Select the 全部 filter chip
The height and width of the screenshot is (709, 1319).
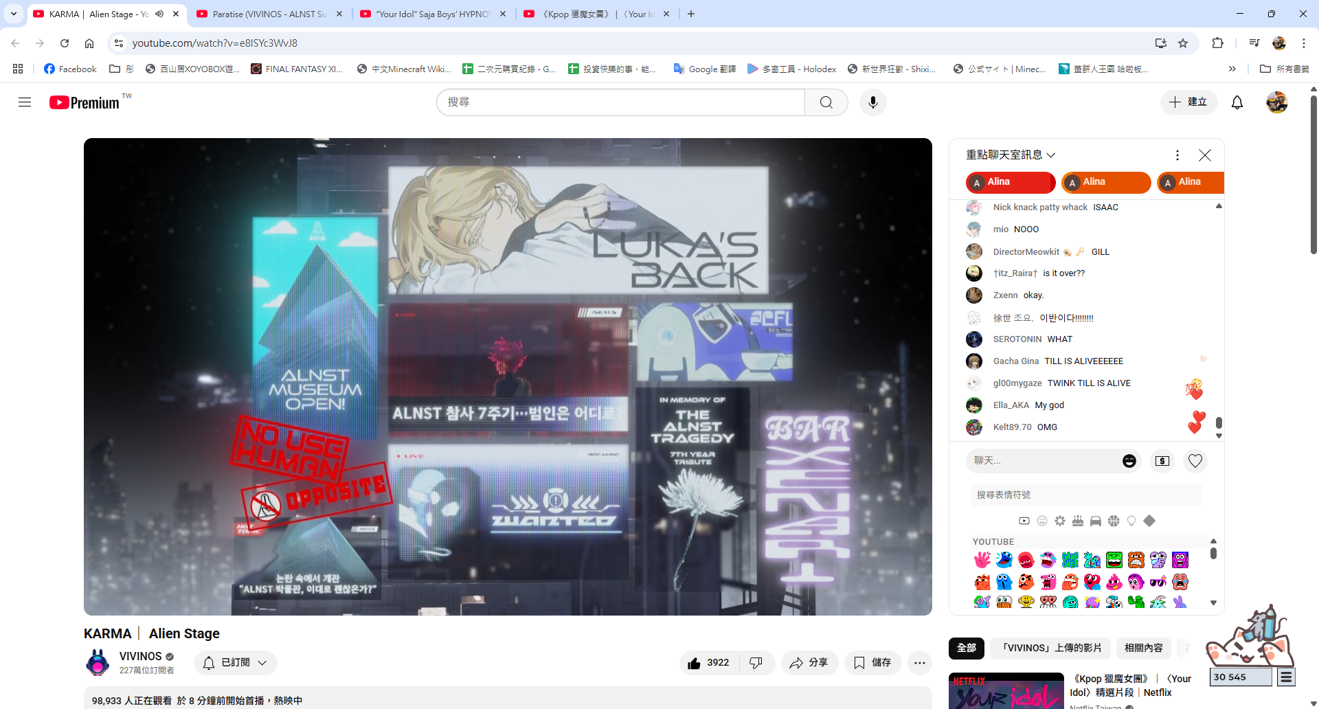coord(967,649)
